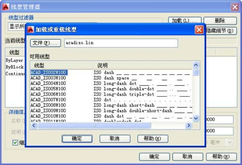Click the 线型 column header in the available linetypes list
Image resolution: width=242 pixels, height=165 pixels.
(62, 65)
